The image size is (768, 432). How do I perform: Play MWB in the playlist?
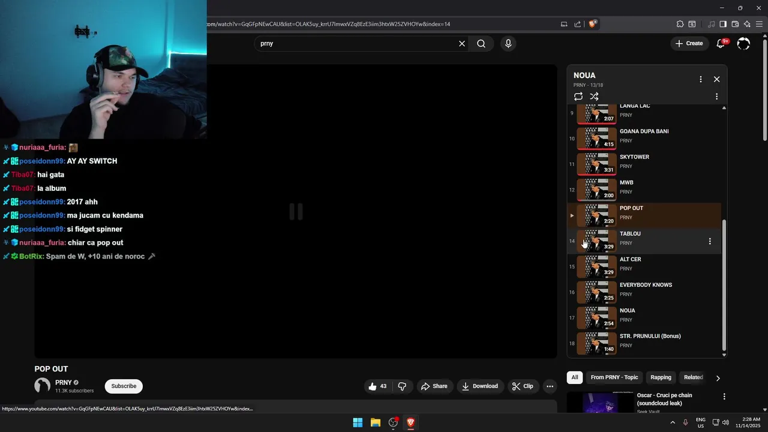645,190
